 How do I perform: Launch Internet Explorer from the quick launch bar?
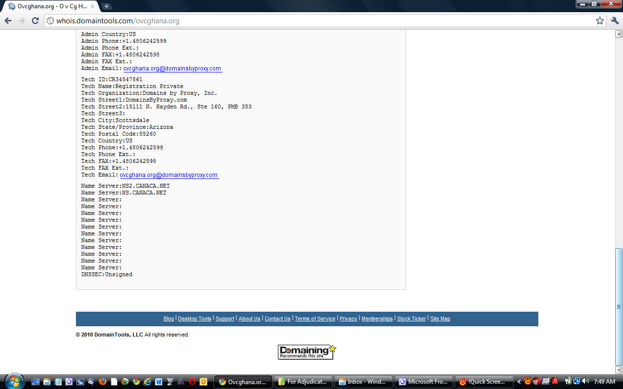click(147, 382)
